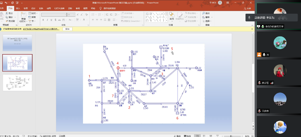
Task: Open the Review (审阅) tab
Action: [x=78, y=8]
